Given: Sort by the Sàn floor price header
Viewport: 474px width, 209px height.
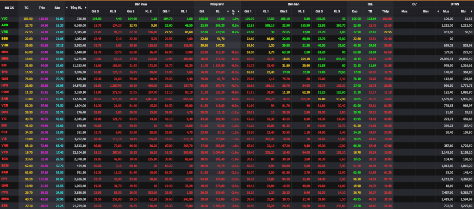Looking at the screenshot, I should 57,7.
